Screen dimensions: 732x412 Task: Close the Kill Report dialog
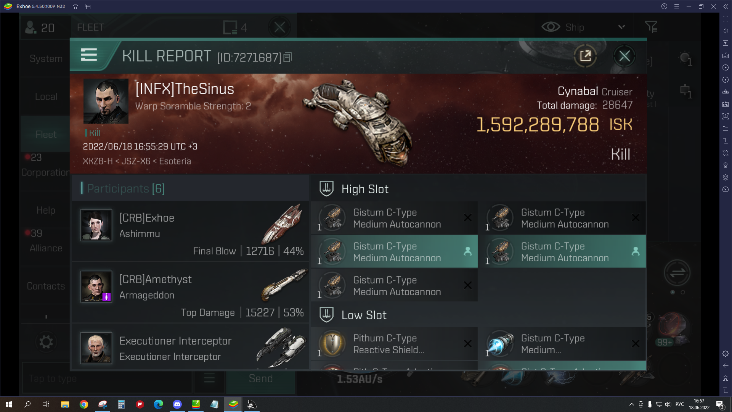[x=625, y=56]
